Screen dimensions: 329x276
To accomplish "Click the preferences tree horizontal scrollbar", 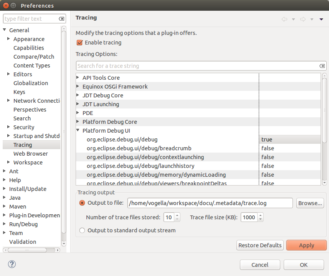I will coord(27,250).
